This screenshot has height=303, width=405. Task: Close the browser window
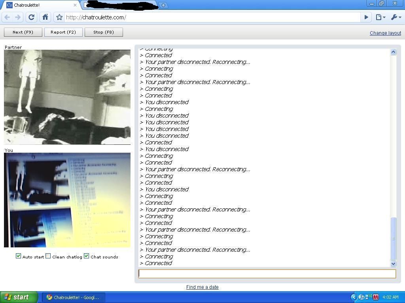click(x=395, y=4)
